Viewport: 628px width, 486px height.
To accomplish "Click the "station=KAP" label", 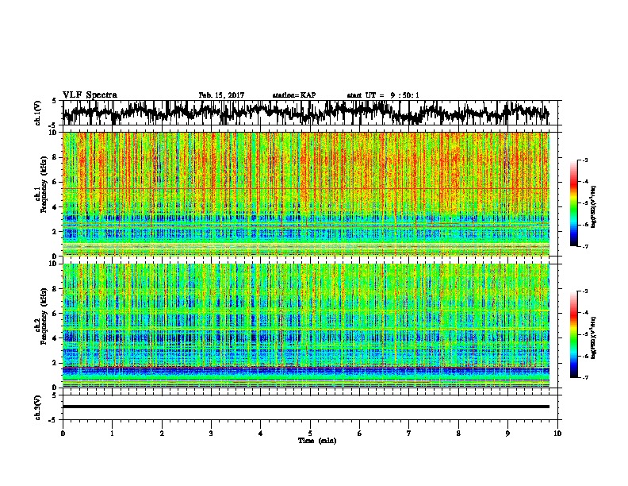I will (294, 95).
